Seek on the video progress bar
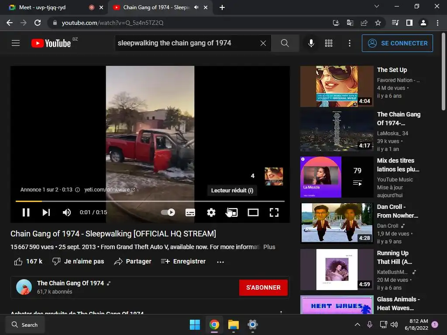The height and width of the screenshot is (335, 447). [150, 201]
